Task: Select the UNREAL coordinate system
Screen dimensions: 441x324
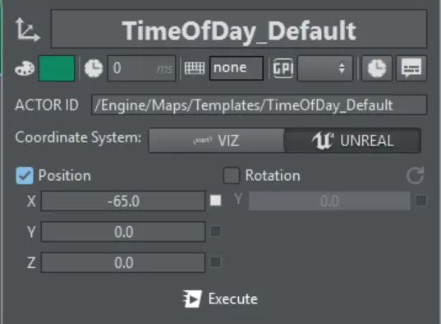Action: [352, 141]
